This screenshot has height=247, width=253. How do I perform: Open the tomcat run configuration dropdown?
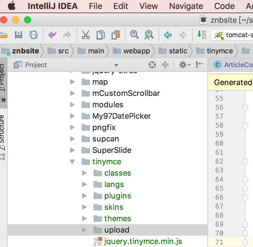point(232,35)
